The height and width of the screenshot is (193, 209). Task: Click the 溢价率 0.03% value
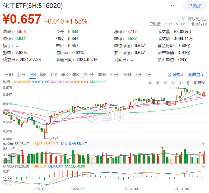(78, 53)
